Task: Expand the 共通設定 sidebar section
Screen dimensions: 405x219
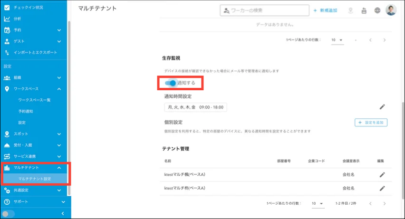Action: pos(59,190)
